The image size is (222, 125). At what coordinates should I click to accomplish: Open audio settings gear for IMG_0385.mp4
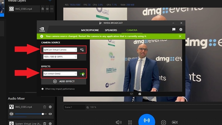pos(50,107)
